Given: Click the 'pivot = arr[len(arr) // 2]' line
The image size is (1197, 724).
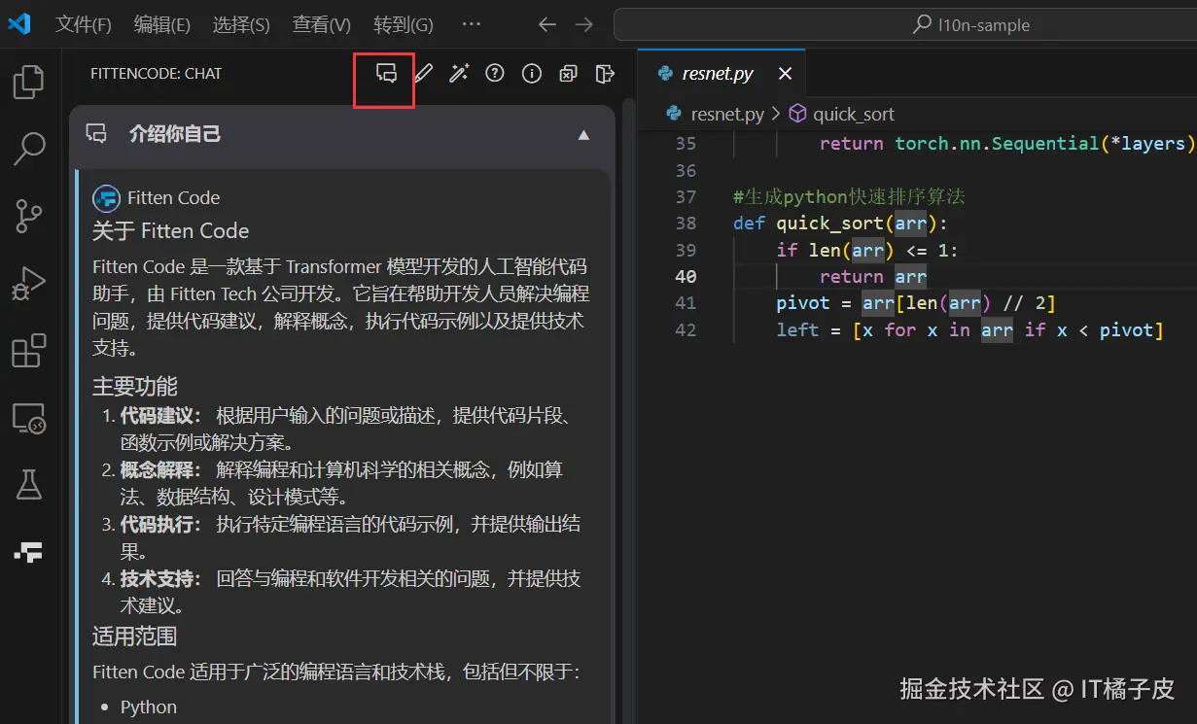Looking at the screenshot, I should click(916, 303).
